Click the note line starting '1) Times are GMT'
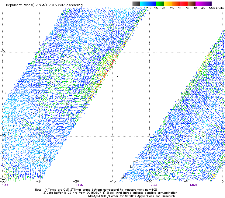 [96, 190]
